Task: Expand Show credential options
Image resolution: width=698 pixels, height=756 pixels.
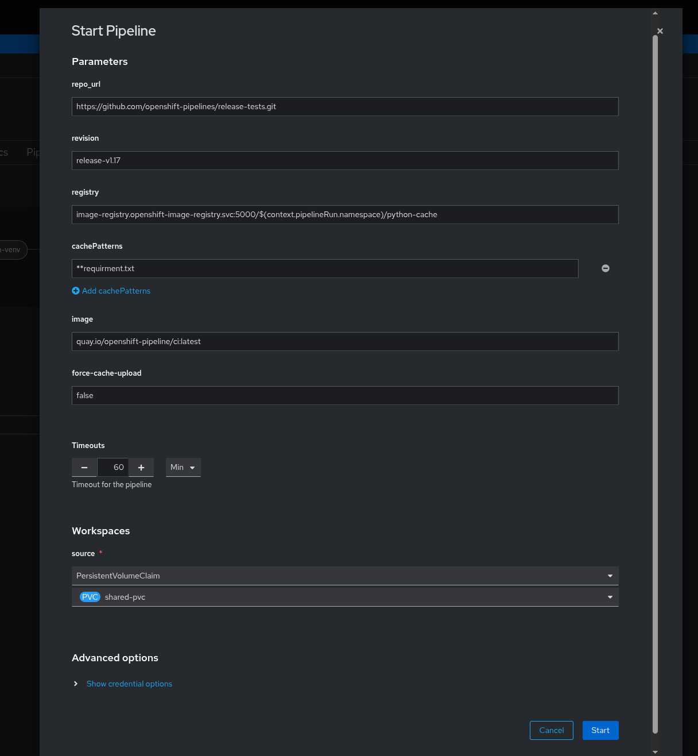Action: (x=129, y=684)
